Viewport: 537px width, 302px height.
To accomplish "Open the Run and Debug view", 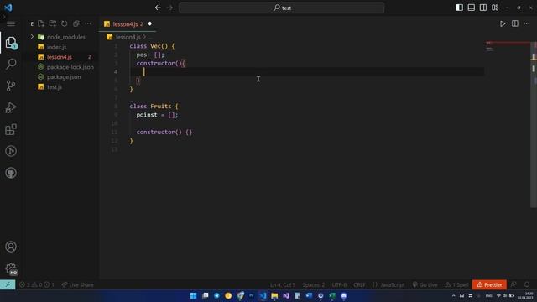I will coord(11,107).
